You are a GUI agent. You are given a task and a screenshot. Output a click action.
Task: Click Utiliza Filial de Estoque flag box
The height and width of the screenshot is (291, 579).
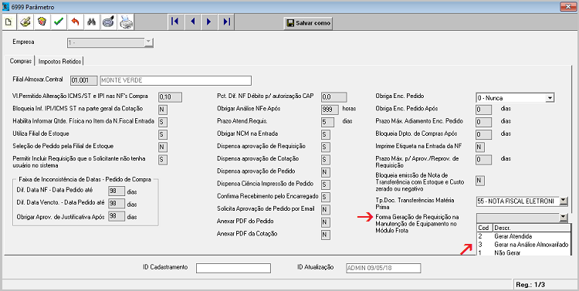[x=163, y=135]
